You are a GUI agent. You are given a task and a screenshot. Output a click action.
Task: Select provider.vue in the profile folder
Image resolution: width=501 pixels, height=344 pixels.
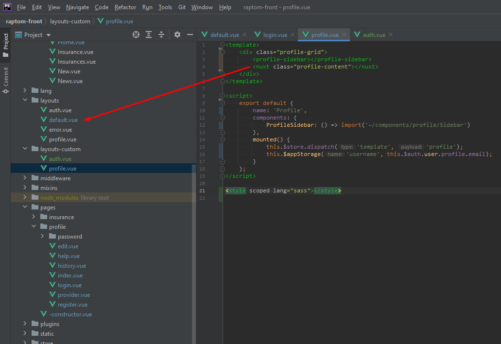74,295
